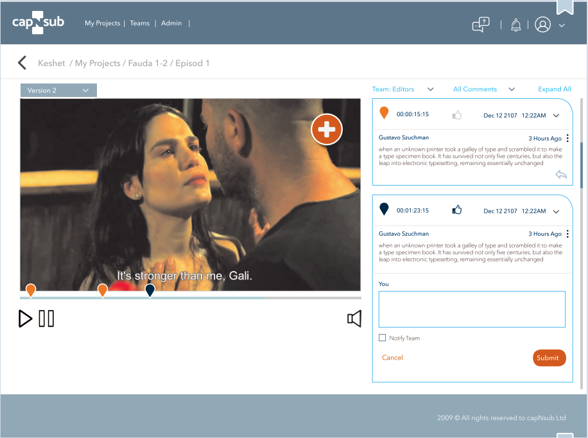Click the orange add comment plus button
Viewport: 588px width, 438px height.
pyautogui.click(x=327, y=129)
